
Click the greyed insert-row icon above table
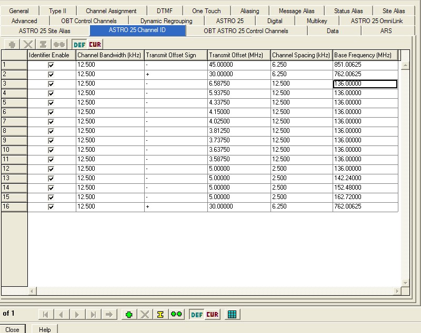(x=43, y=45)
